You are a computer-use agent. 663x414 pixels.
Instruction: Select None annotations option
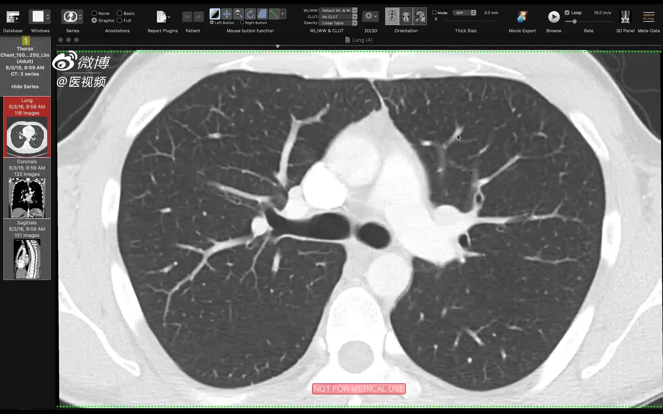pos(94,13)
